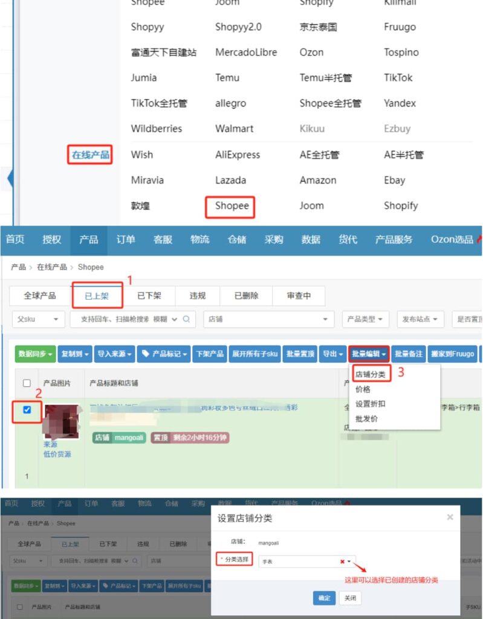This screenshot has height=619, width=483.
Task: Expand the 模糊 match-mode dropdown
Action: pyautogui.click(x=166, y=319)
